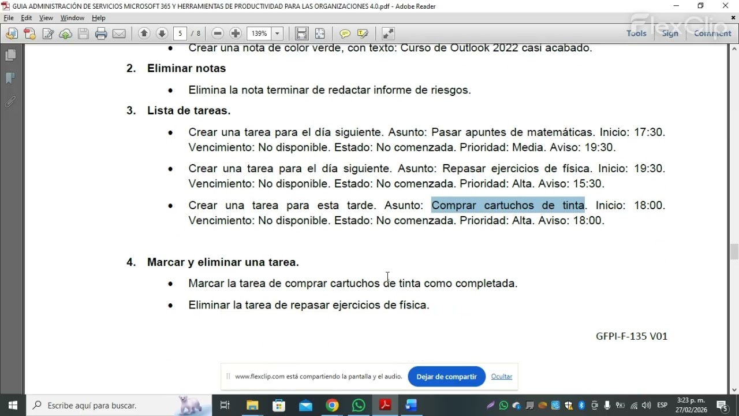
Task: Open the bookmarks side panel
Action: 10,78
